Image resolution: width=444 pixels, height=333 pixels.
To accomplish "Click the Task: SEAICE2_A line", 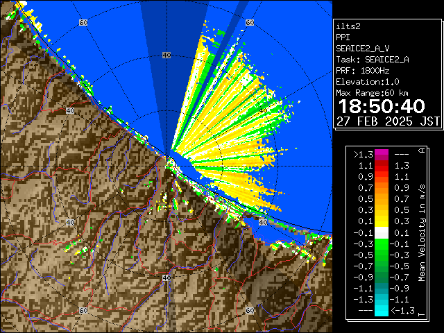I will [x=373, y=60].
